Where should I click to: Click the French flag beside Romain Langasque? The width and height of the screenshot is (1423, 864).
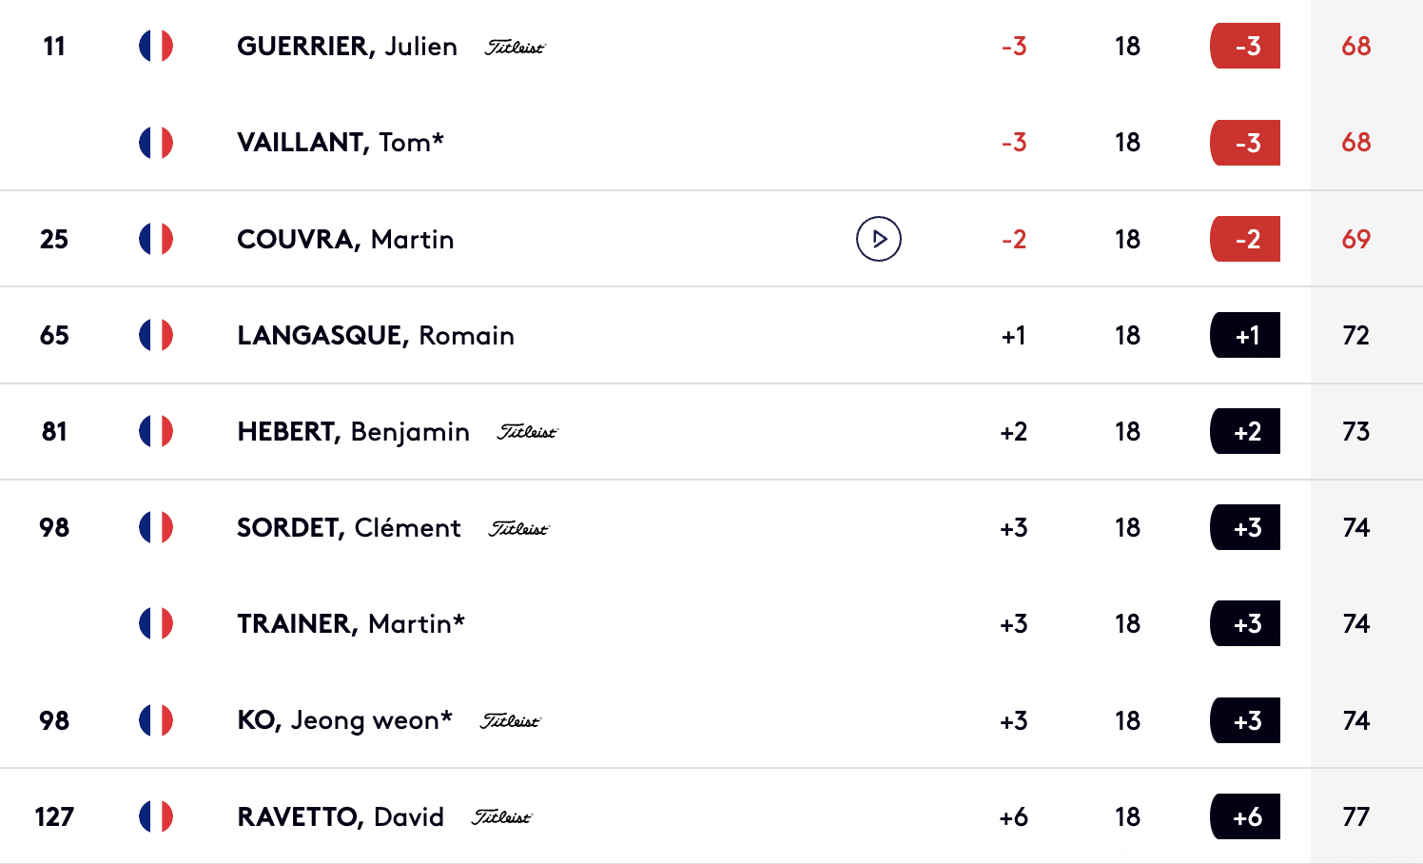point(156,335)
